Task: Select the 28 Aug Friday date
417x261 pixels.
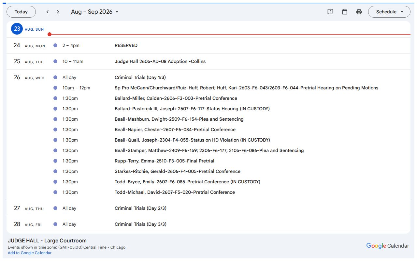Action: (17, 224)
